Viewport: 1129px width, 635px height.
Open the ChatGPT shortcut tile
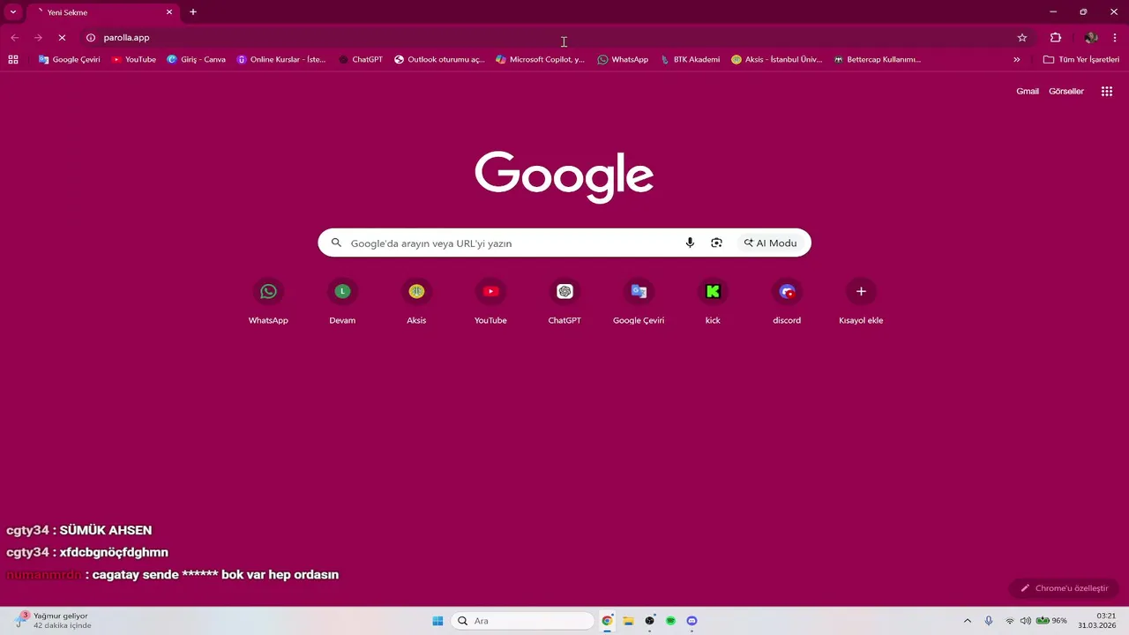pyautogui.click(x=564, y=302)
